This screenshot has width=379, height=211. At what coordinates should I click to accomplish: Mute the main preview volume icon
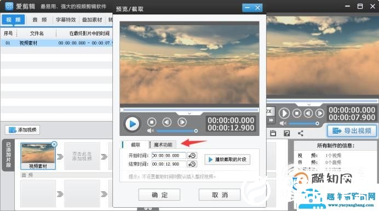(283, 123)
